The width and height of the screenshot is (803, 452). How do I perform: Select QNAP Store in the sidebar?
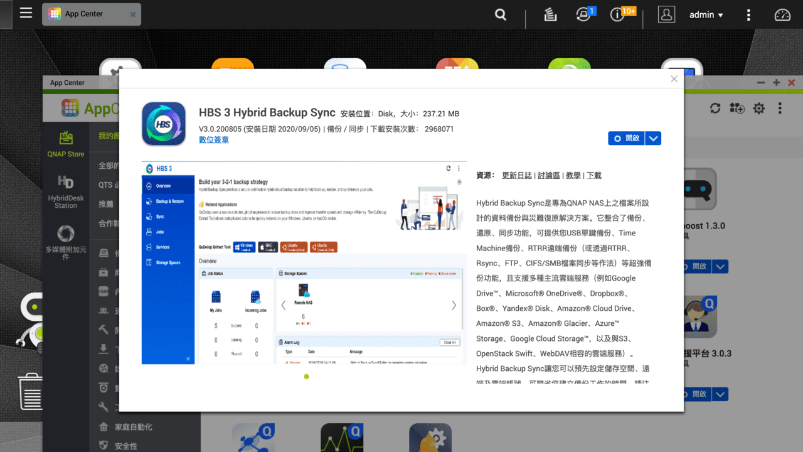coord(65,143)
